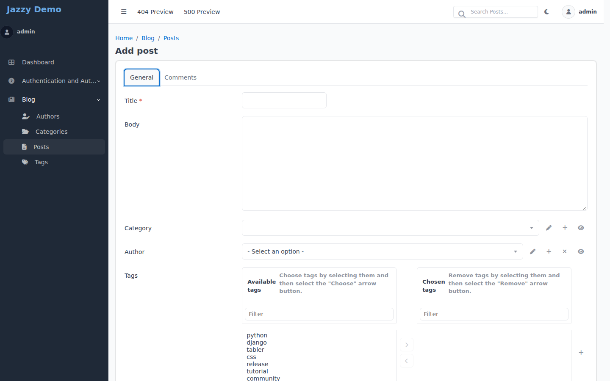Toggle the sidebar hamburger menu

click(x=124, y=12)
